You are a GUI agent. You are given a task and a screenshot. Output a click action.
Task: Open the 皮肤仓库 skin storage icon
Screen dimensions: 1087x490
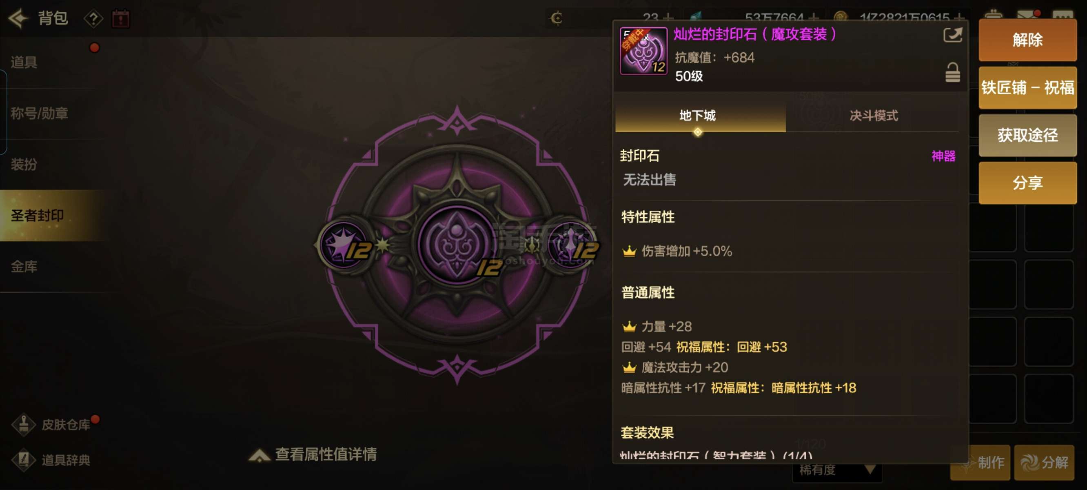(24, 424)
